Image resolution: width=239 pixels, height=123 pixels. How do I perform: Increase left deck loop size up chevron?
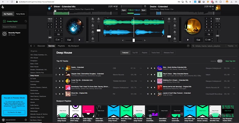tap(62, 39)
